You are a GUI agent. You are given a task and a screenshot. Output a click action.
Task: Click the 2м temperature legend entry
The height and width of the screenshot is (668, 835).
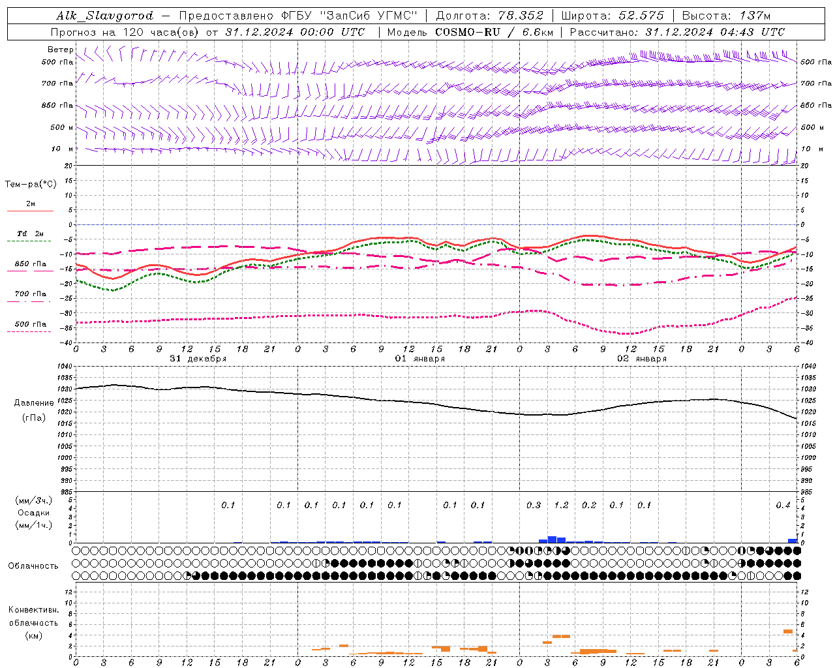click(31, 204)
